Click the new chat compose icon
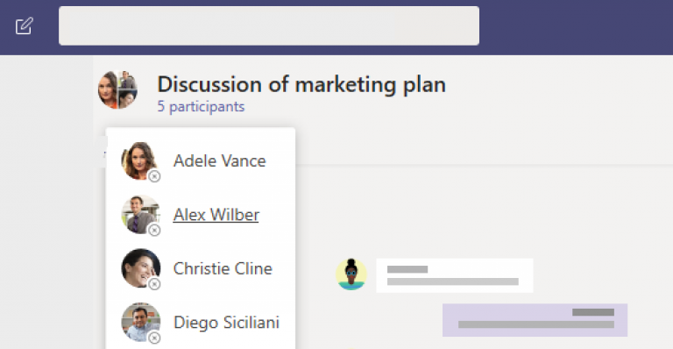This screenshot has width=673, height=349. [x=24, y=26]
